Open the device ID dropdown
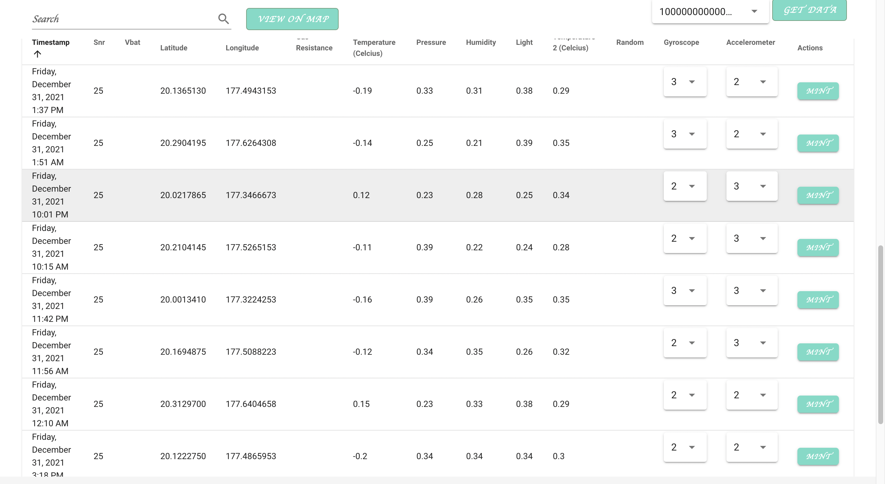This screenshot has width=885, height=484. [x=710, y=12]
